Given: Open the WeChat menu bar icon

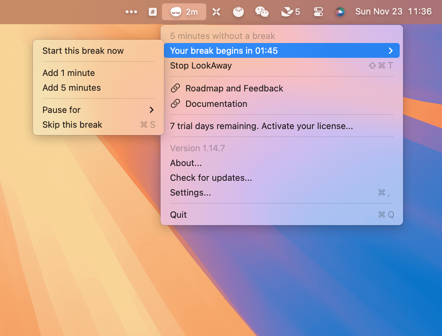Looking at the screenshot, I should pyautogui.click(x=262, y=12).
